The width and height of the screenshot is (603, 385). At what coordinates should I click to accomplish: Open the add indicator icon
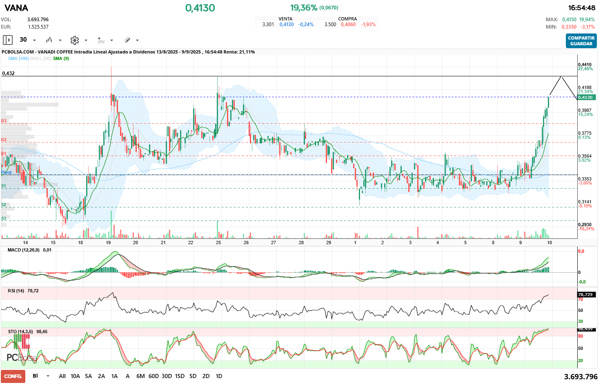click(101, 40)
